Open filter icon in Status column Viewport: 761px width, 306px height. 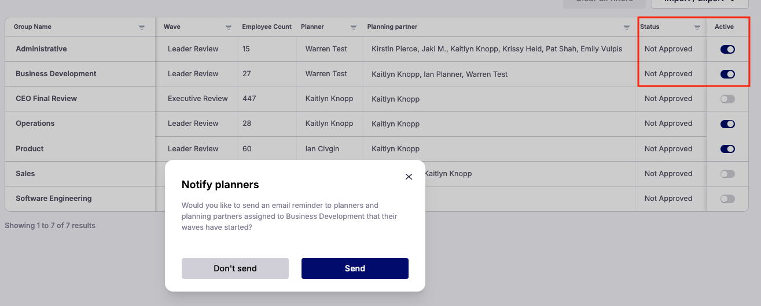tap(697, 27)
